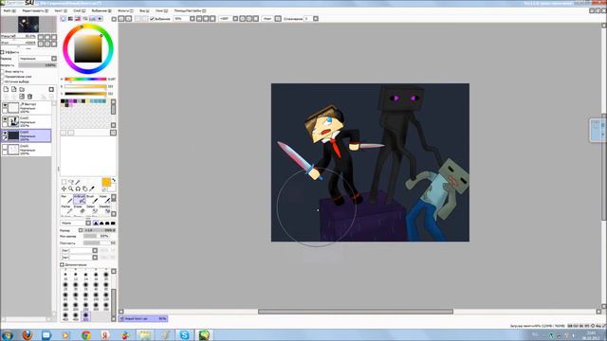The width and height of the screenshot is (607, 341).
Task: Pick the lasso selection tool
Action: click(71, 182)
